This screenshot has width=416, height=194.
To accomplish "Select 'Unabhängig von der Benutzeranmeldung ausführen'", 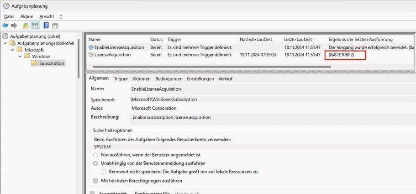I will click(x=95, y=163).
